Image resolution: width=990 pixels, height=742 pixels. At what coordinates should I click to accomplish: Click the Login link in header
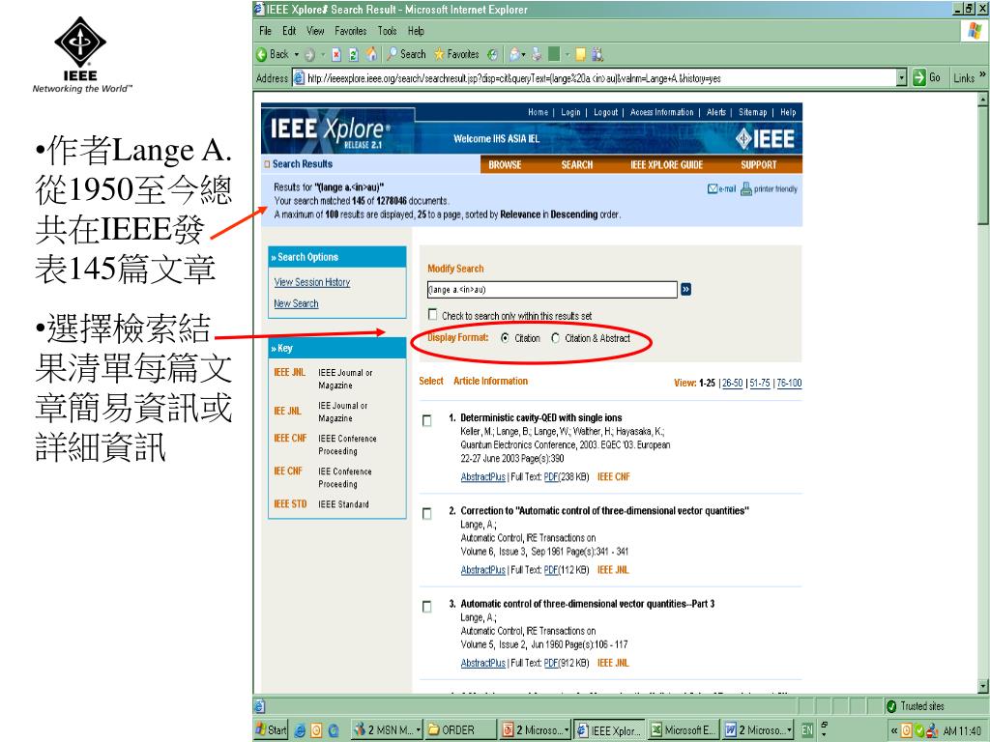pyautogui.click(x=570, y=112)
